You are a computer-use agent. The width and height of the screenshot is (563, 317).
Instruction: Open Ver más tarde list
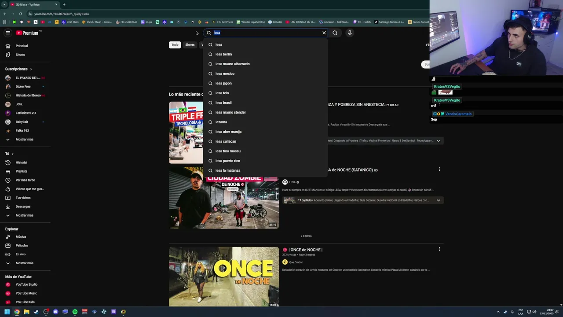(x=25, y=180)
